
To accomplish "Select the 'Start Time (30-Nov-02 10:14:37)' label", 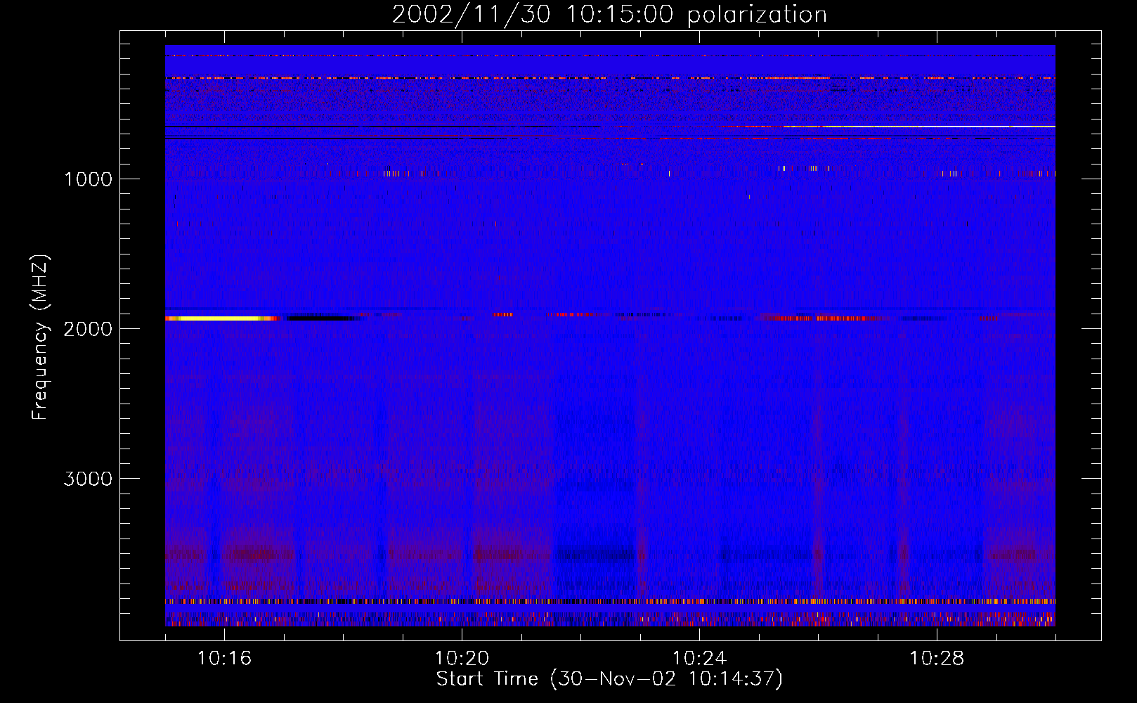I will pyautogui.click(x=609, y=679).
